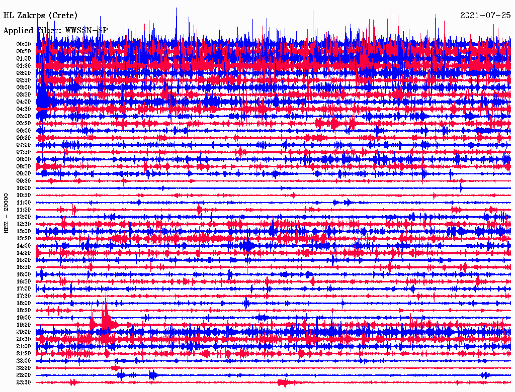Click the 21:00 time label
Image resolution: width=515 pixels, height=392 pixels.
coord(24,346)
